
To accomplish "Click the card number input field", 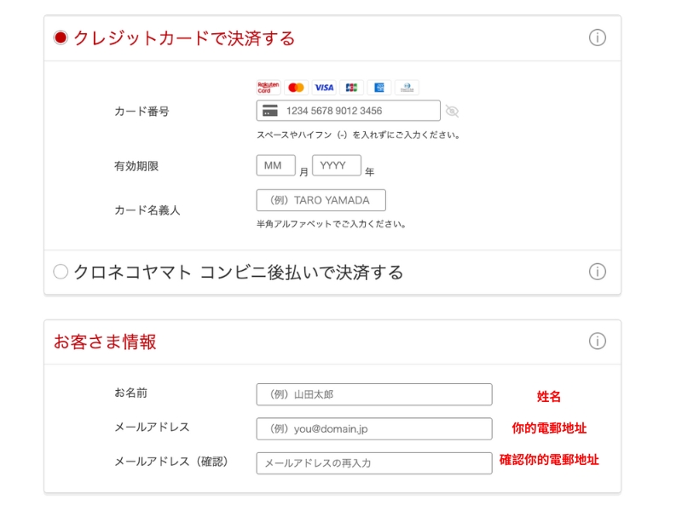I will pos(358,111).
